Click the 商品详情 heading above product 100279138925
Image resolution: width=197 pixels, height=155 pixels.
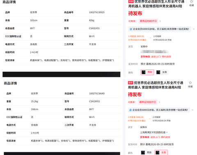tap(9, 2)
